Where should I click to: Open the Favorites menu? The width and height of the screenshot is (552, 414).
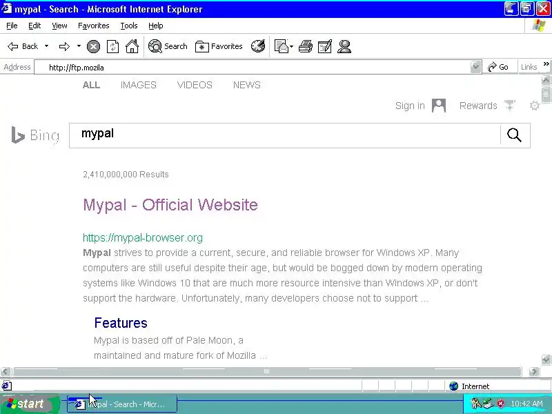coord(94,26)
